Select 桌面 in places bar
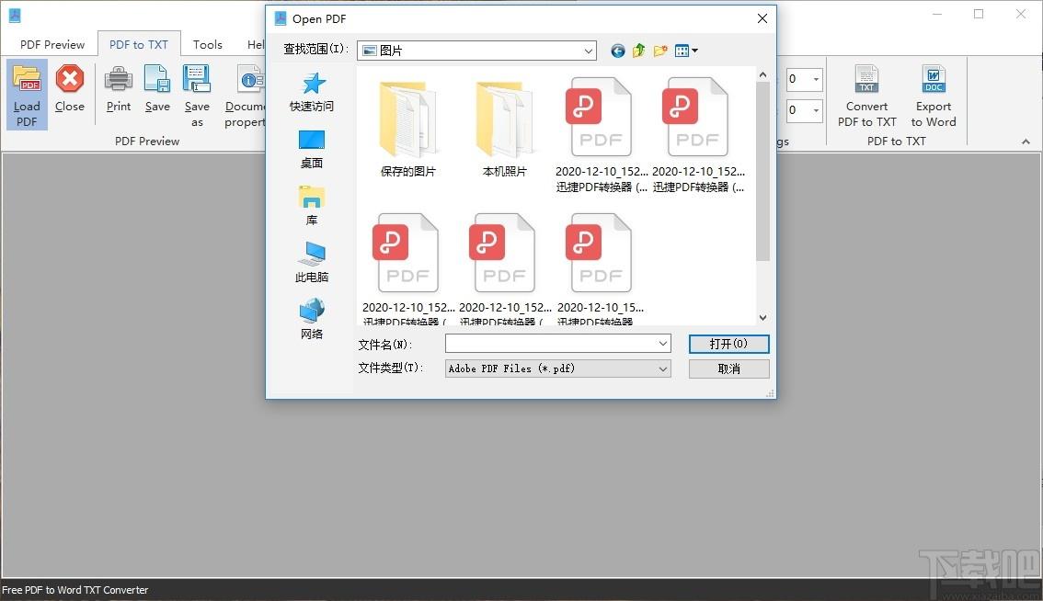This screenshot has height=601, width=1043. tap(311, 149)
